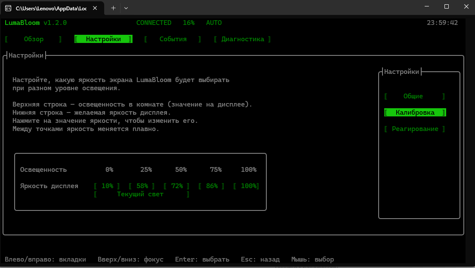Screen dimensions: 475x268
Task: Modify the 100% display brightness value
Action: [x=247, y=186]
